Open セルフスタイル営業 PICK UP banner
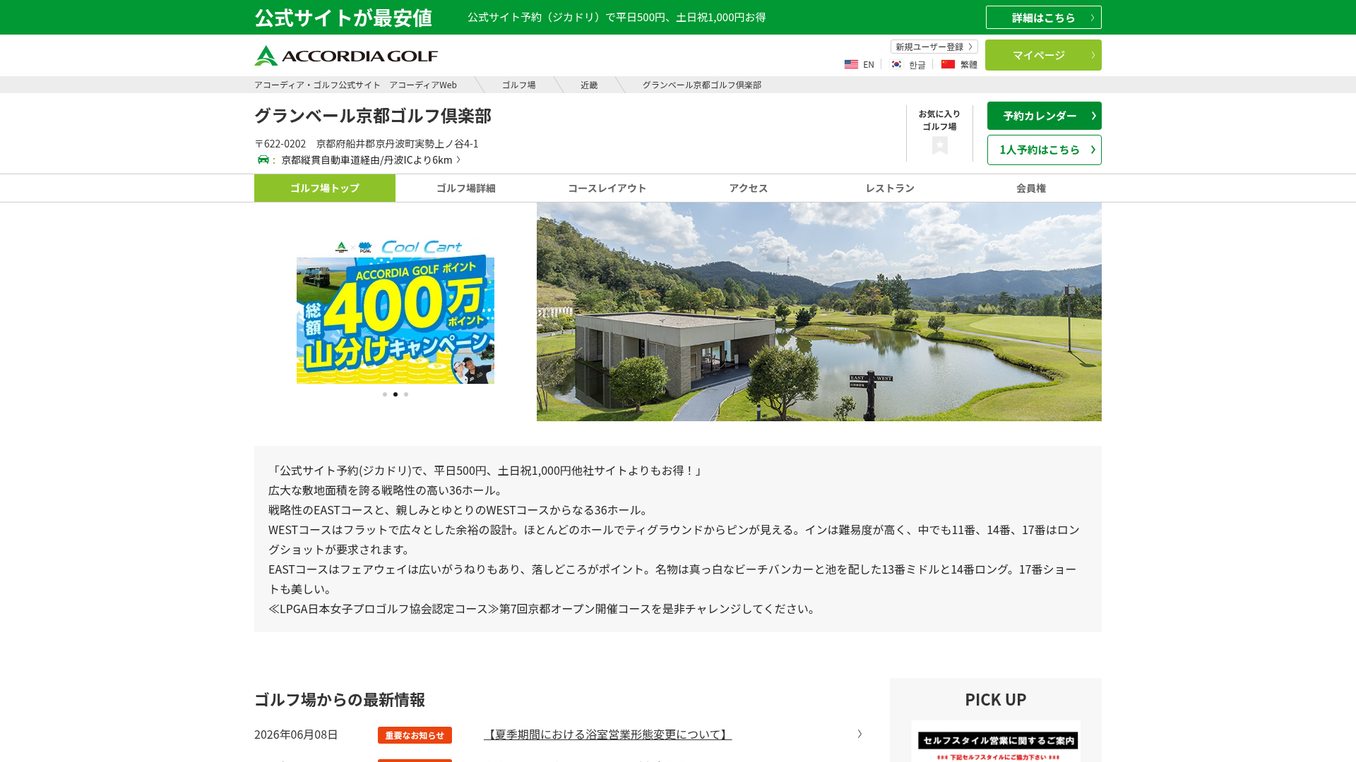Viewport: 1356px width, 762px height. pos(996,741)
